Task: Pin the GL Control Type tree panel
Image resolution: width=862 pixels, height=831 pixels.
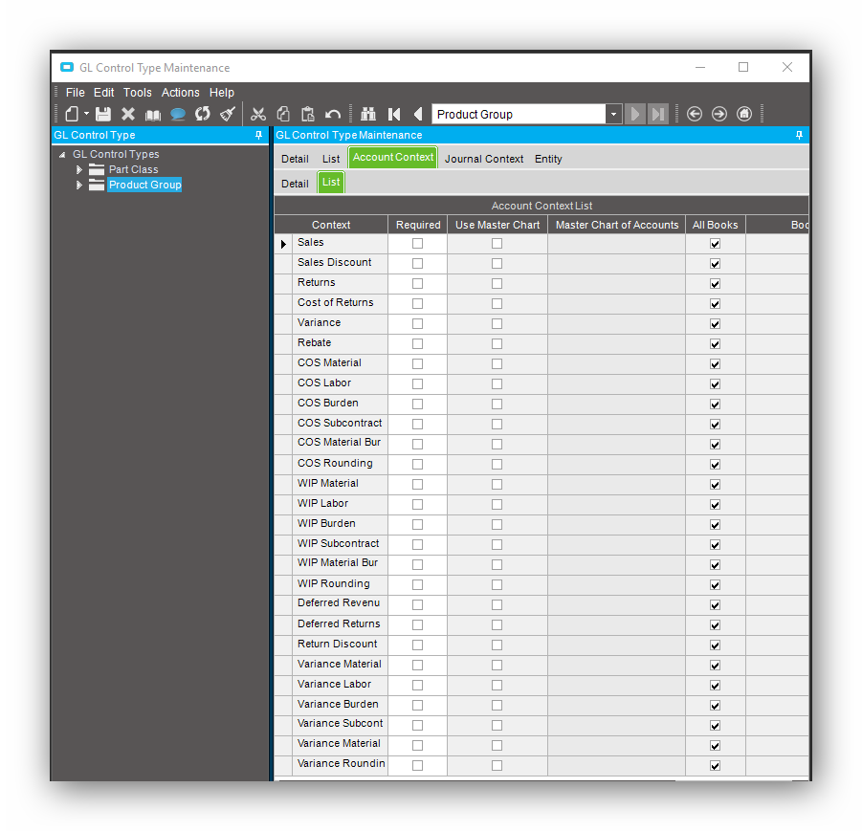Action: point(259,135)
